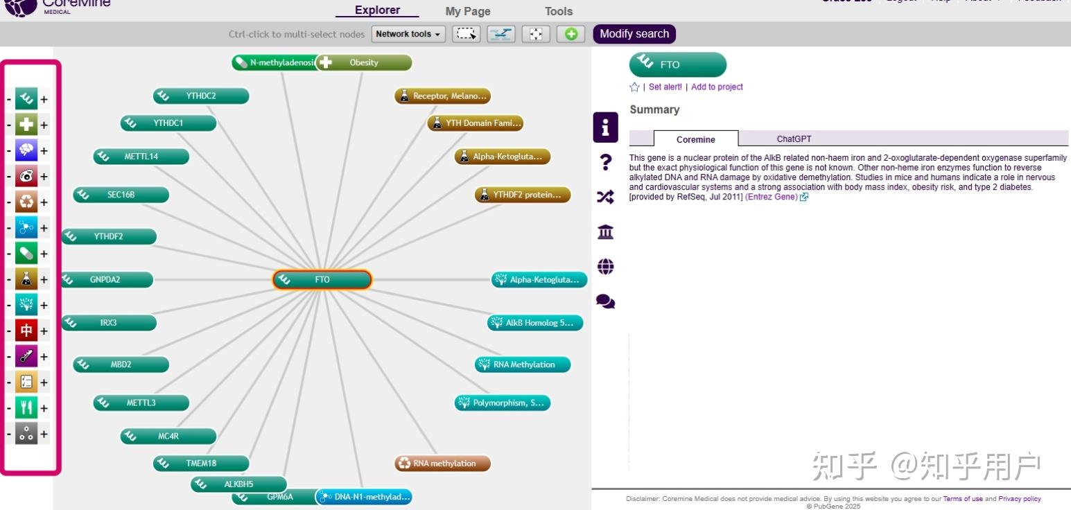Open the info panel icon
The width and height of the screenshot is (1071, 510).
pyautogui.click(x=605, y=127)
